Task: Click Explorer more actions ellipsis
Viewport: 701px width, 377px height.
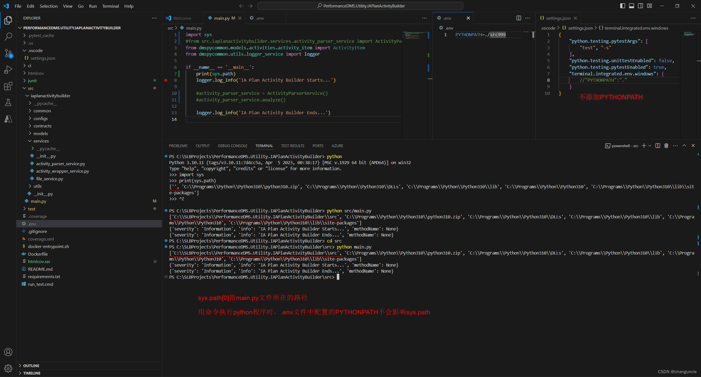Action: [x=154, y=18]
